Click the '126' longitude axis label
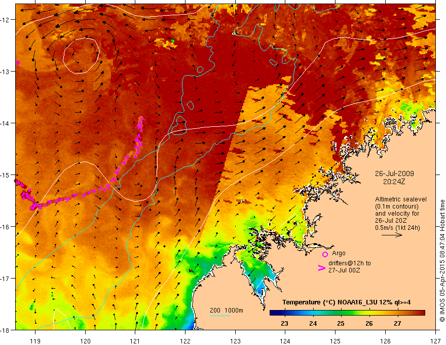This screenshot has width=446, height=345. coord(385,341)
